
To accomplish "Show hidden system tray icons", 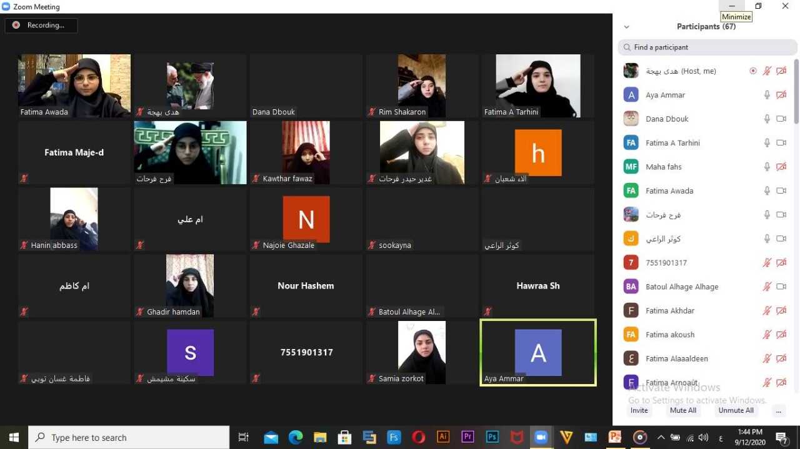I will pyautogui.click(x=661, y=437).
